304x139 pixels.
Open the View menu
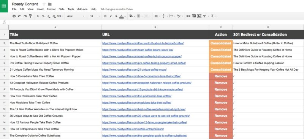pos(30,9)
